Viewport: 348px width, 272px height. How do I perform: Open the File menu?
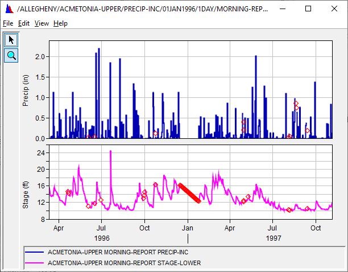tap(7, 23)
